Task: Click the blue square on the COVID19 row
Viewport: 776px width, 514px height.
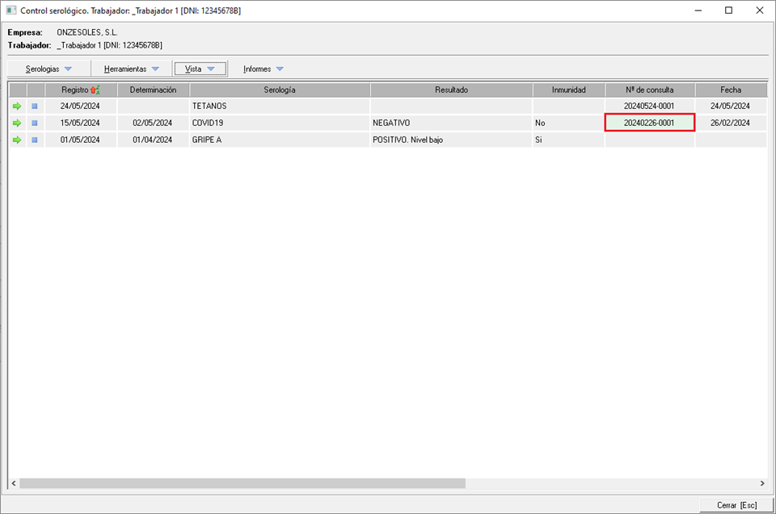Action: click(x=35, y=123)
